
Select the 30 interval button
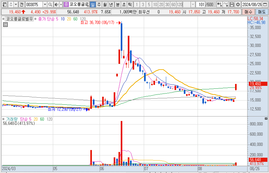click(167, 4)
